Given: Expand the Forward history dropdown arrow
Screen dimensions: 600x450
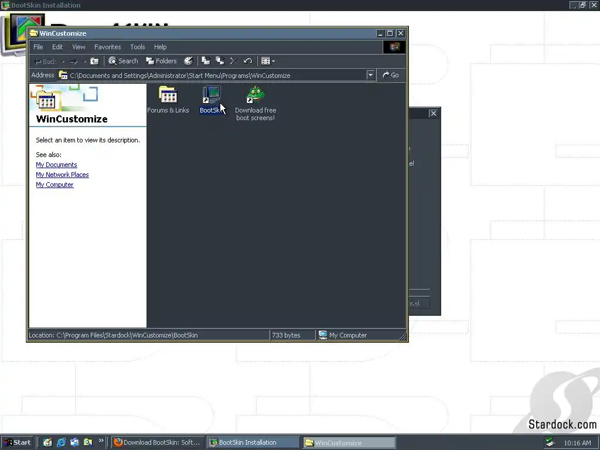Looking at the screenshot, I should (84, 61).
